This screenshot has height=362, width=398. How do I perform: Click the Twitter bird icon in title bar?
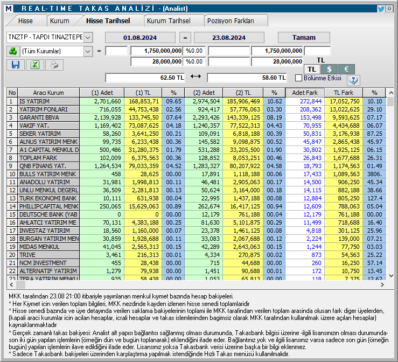coord(381,9)
